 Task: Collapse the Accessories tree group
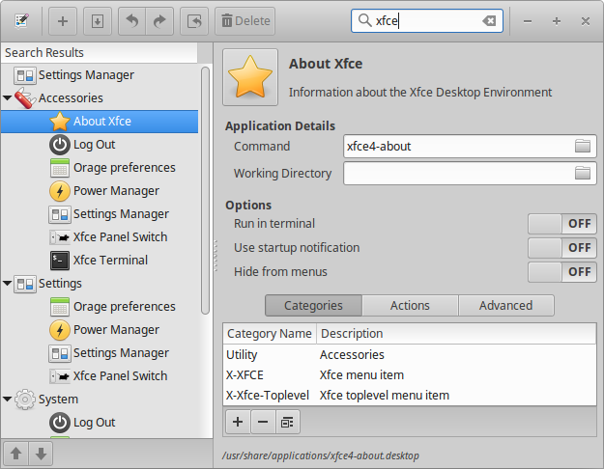pyautogui.click(x=8, y=98)
